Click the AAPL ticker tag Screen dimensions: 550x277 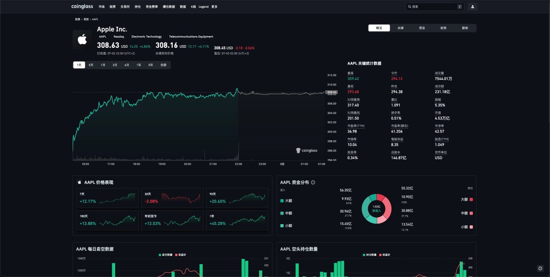click(x=103, y=36)
